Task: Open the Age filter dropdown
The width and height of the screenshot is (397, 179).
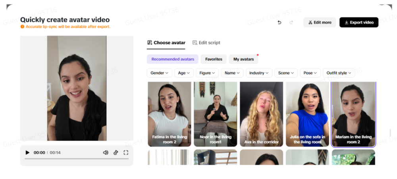Action: [184, 73]
